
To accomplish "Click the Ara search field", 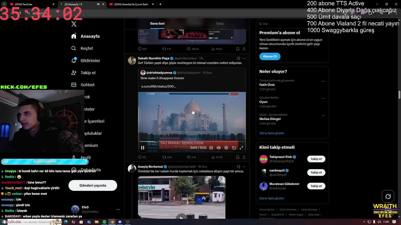I will [292, 24].
